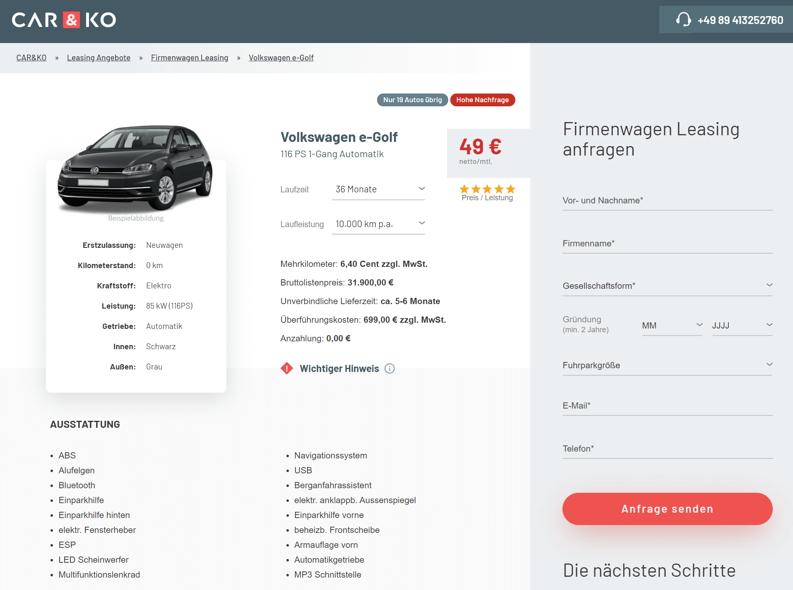Screen dimensions: 793x590
Task: Open the Laufzeit 36 Monate dropdown
Action: pos(378,189)
